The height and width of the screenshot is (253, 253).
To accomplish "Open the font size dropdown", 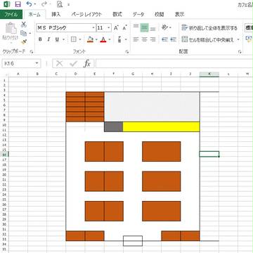I will pyautogui.click(x=109, y=28).
